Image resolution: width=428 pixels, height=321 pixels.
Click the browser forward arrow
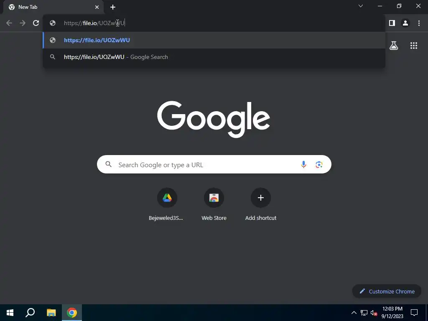click(23, 23)
